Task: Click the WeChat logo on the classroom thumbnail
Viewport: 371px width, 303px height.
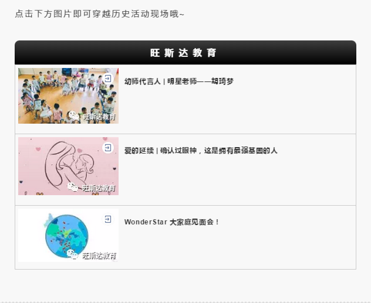Action: tap(73, 116)
